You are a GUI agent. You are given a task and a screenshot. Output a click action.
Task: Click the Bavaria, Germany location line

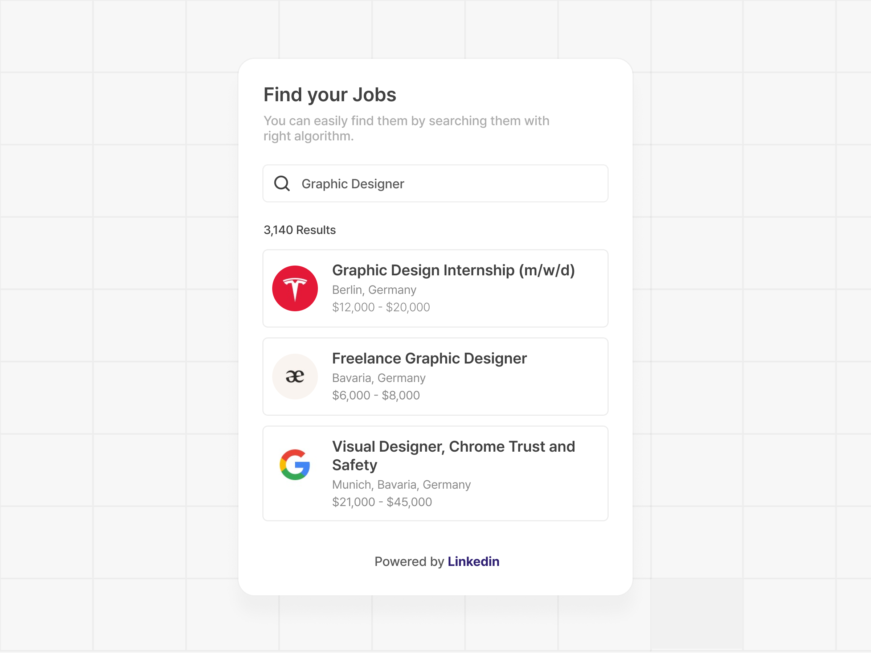point(379,378)
